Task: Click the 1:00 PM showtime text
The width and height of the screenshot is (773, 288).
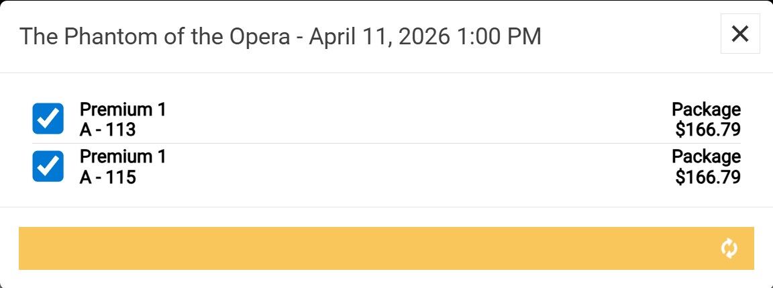Action: tap(499, 36)
